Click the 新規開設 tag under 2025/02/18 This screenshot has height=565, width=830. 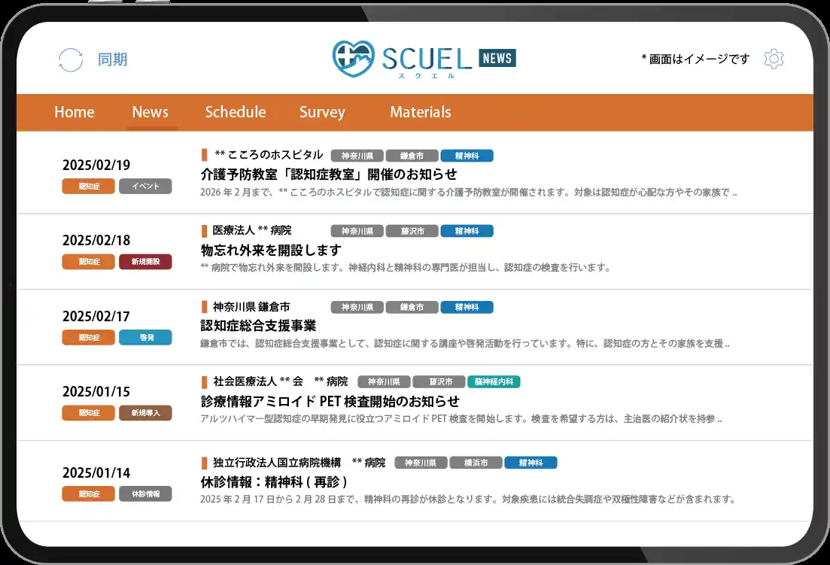click(145, 261)
